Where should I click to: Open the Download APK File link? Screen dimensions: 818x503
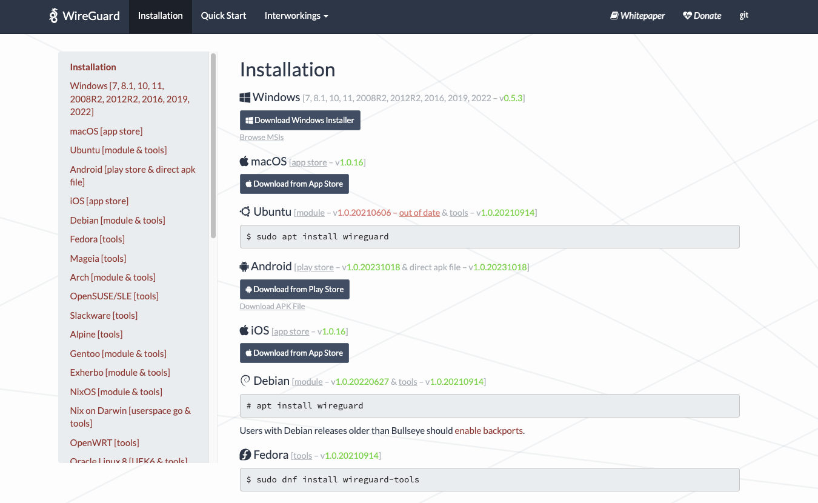tap(273, 307)
